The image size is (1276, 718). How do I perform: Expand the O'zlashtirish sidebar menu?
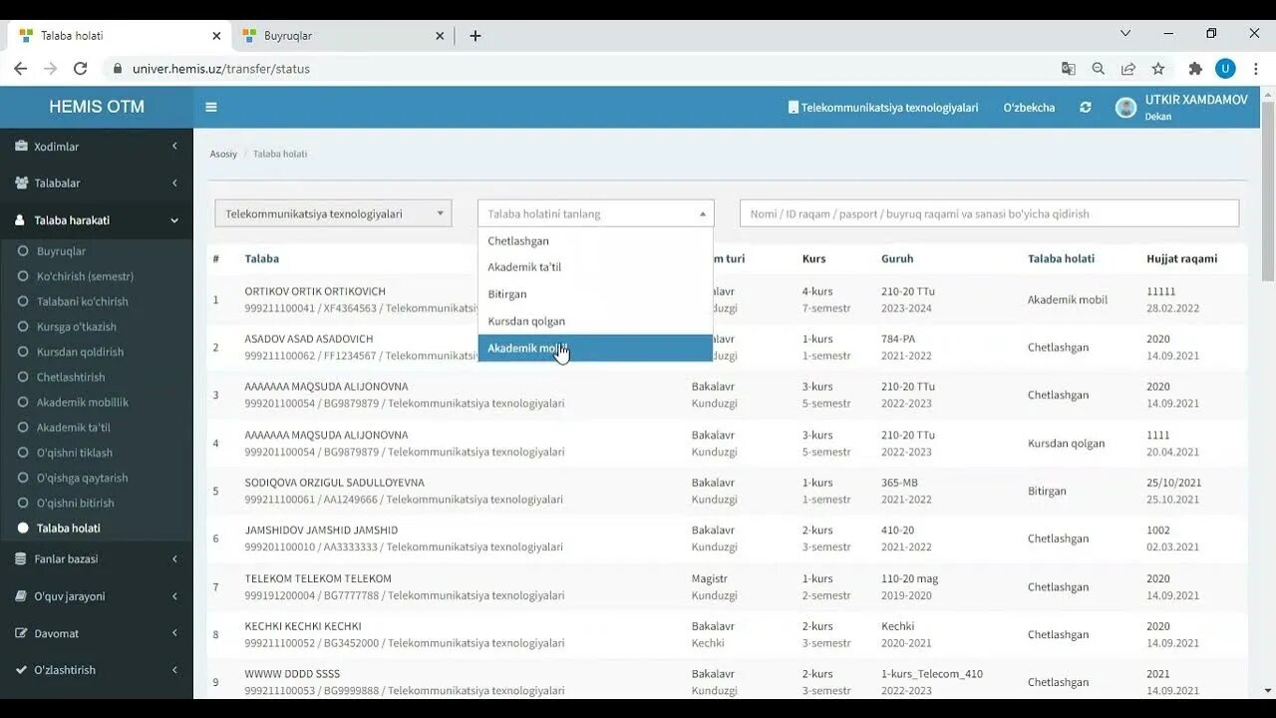(x=97, y=670)
